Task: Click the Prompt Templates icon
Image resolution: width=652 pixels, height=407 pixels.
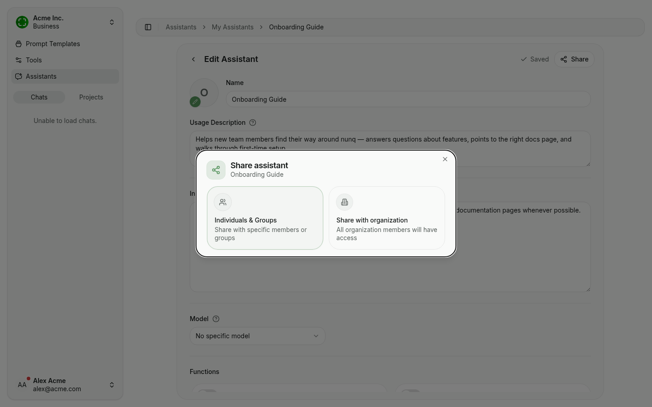Action: coord(19,44)
